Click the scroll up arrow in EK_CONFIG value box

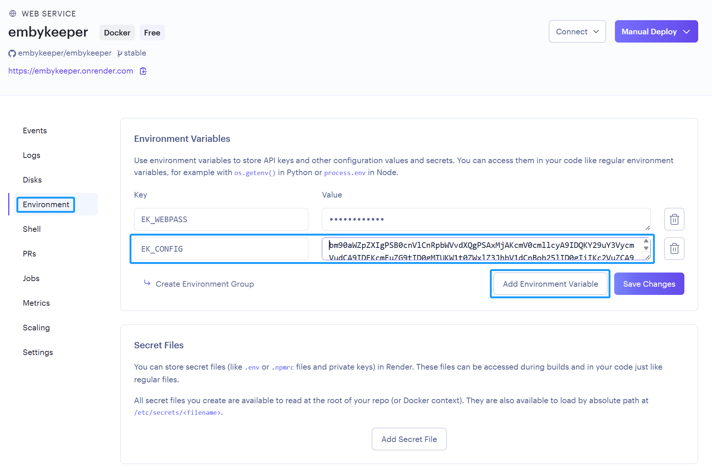pyautogui.click(x=646, y=241)
